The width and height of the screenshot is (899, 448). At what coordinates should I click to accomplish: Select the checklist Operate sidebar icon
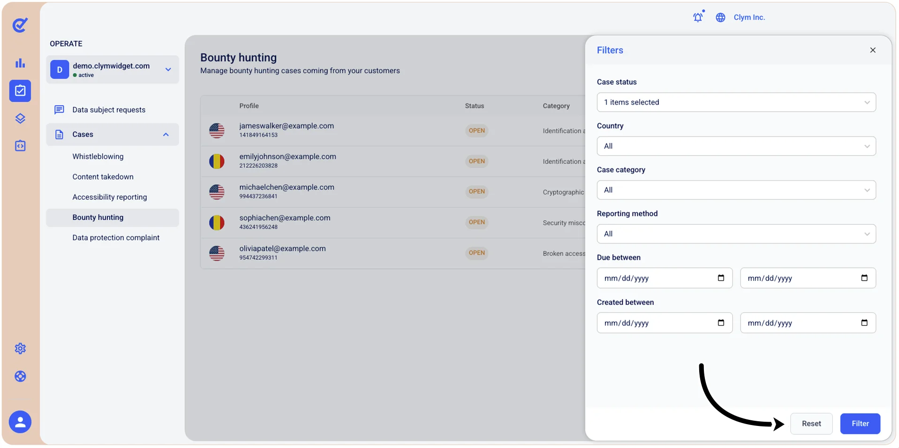(20, 91)
